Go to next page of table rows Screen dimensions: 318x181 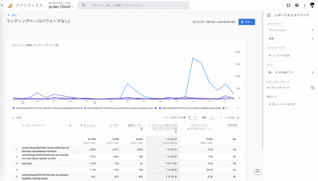point(238,118)
